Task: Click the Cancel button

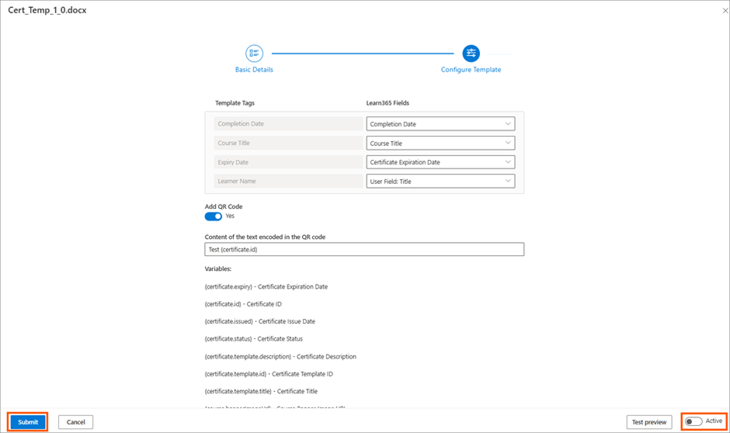Action: 76,422
